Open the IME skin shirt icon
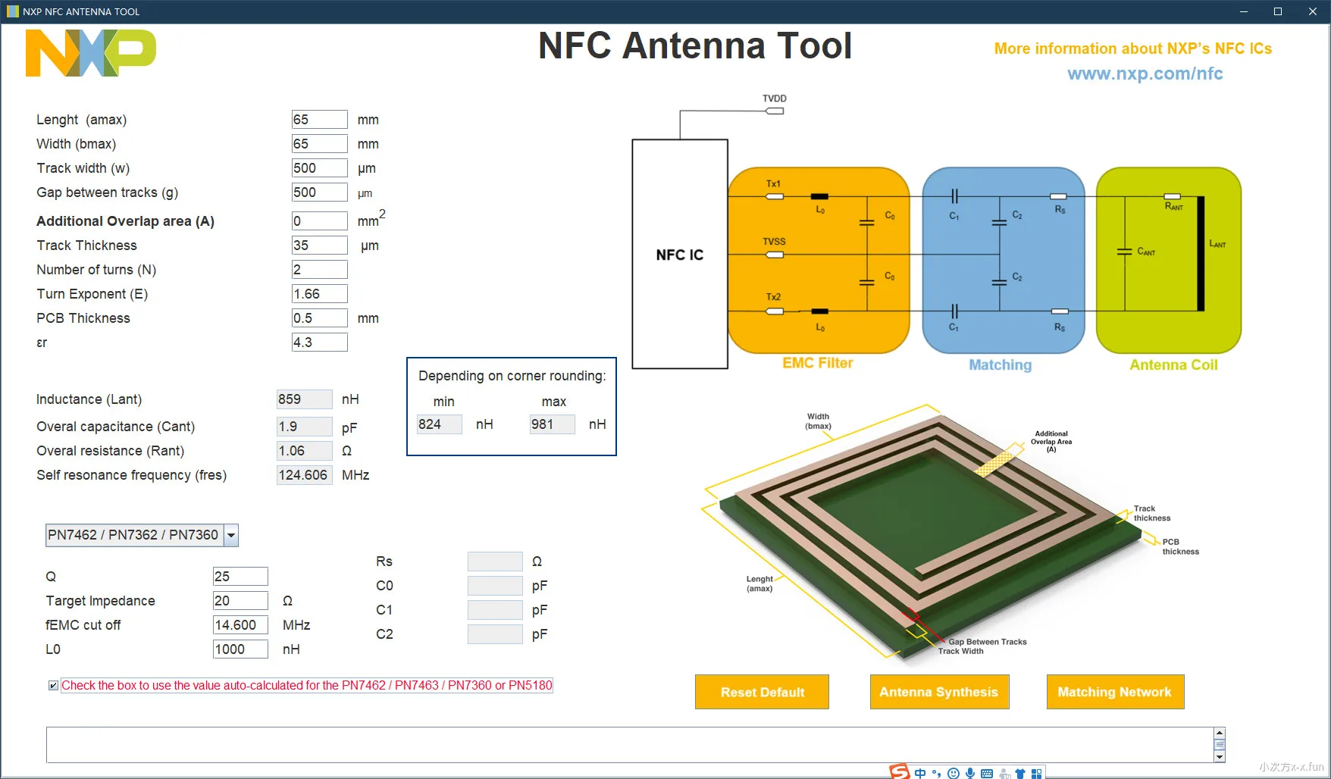 (1020, 773)
